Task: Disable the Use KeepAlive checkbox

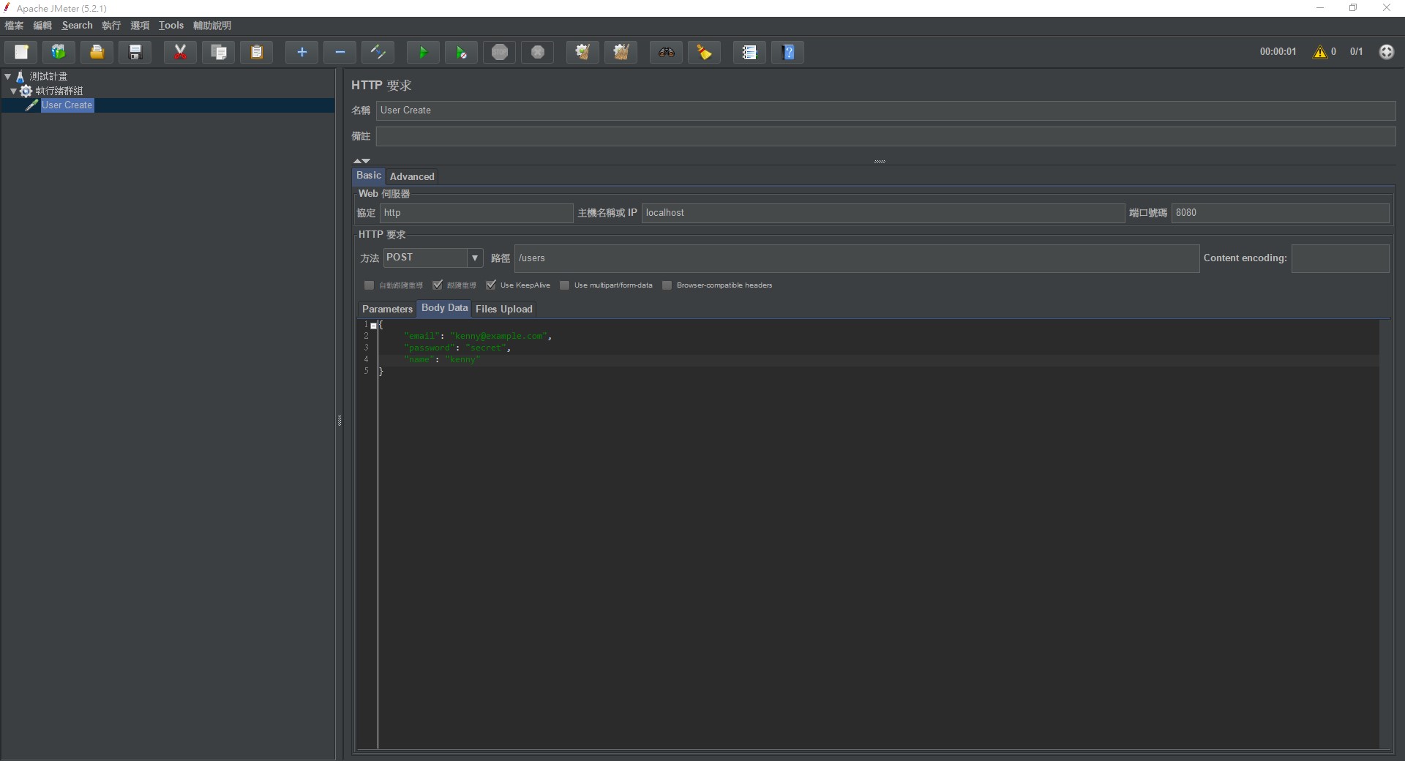Action: click(x=491, y=285)
